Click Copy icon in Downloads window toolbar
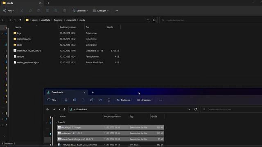262x147 pixels. click(75, 100)
